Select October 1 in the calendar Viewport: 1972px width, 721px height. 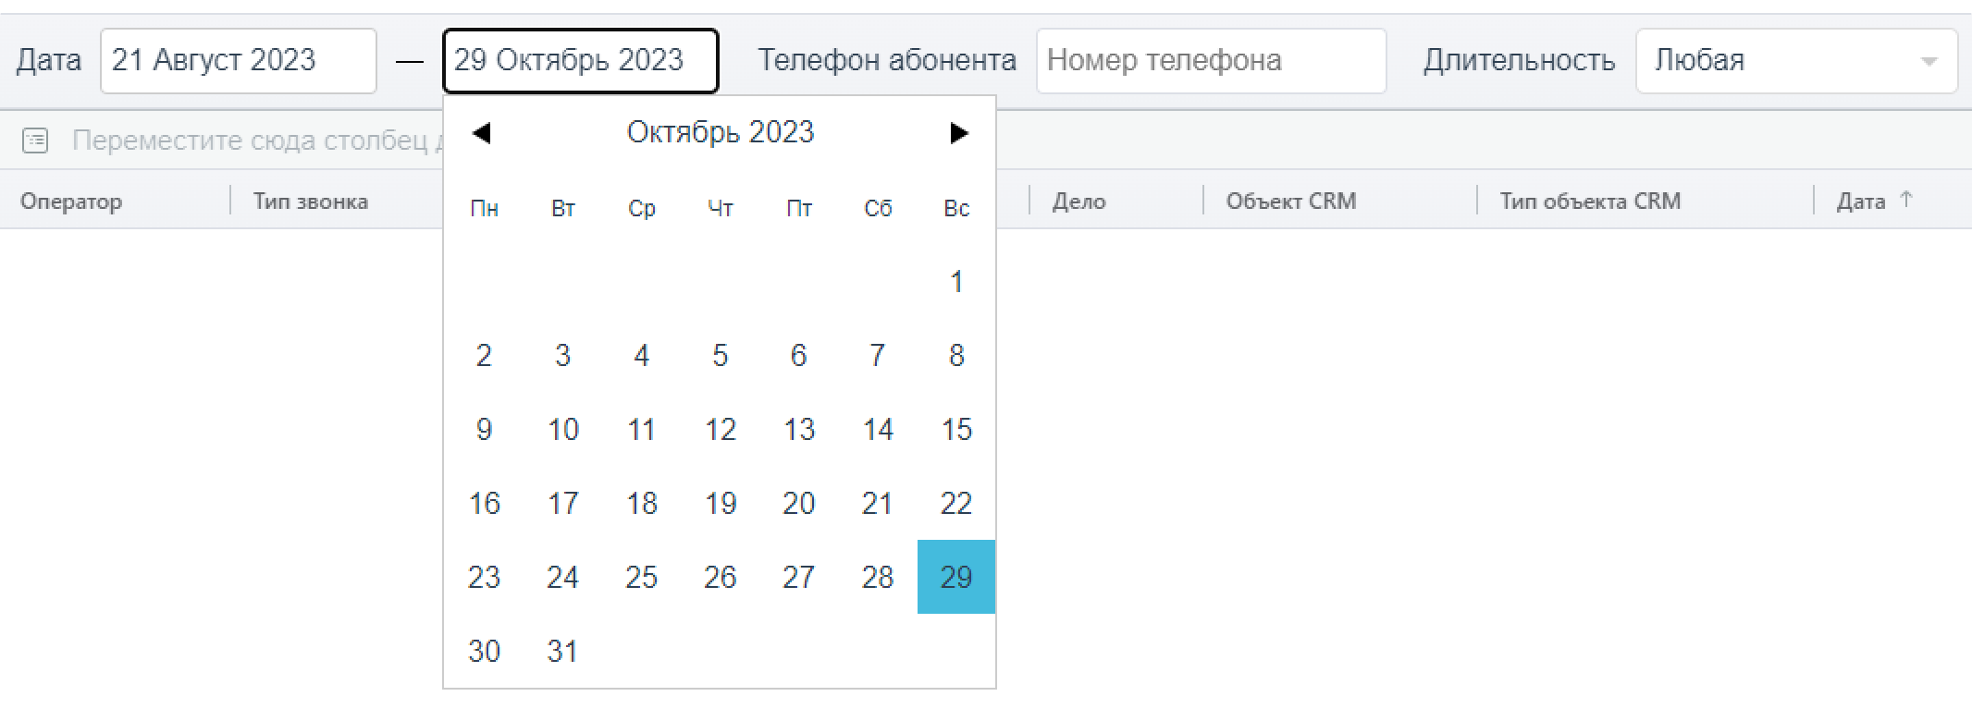[x=956, y=281]
